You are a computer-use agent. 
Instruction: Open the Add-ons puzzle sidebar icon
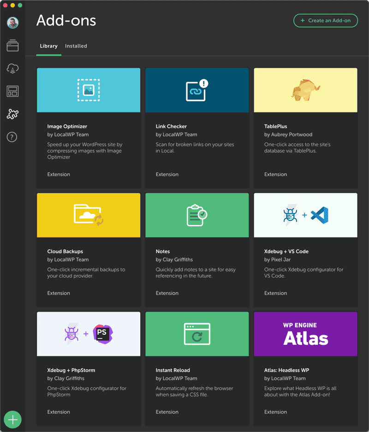coord(12,114)
